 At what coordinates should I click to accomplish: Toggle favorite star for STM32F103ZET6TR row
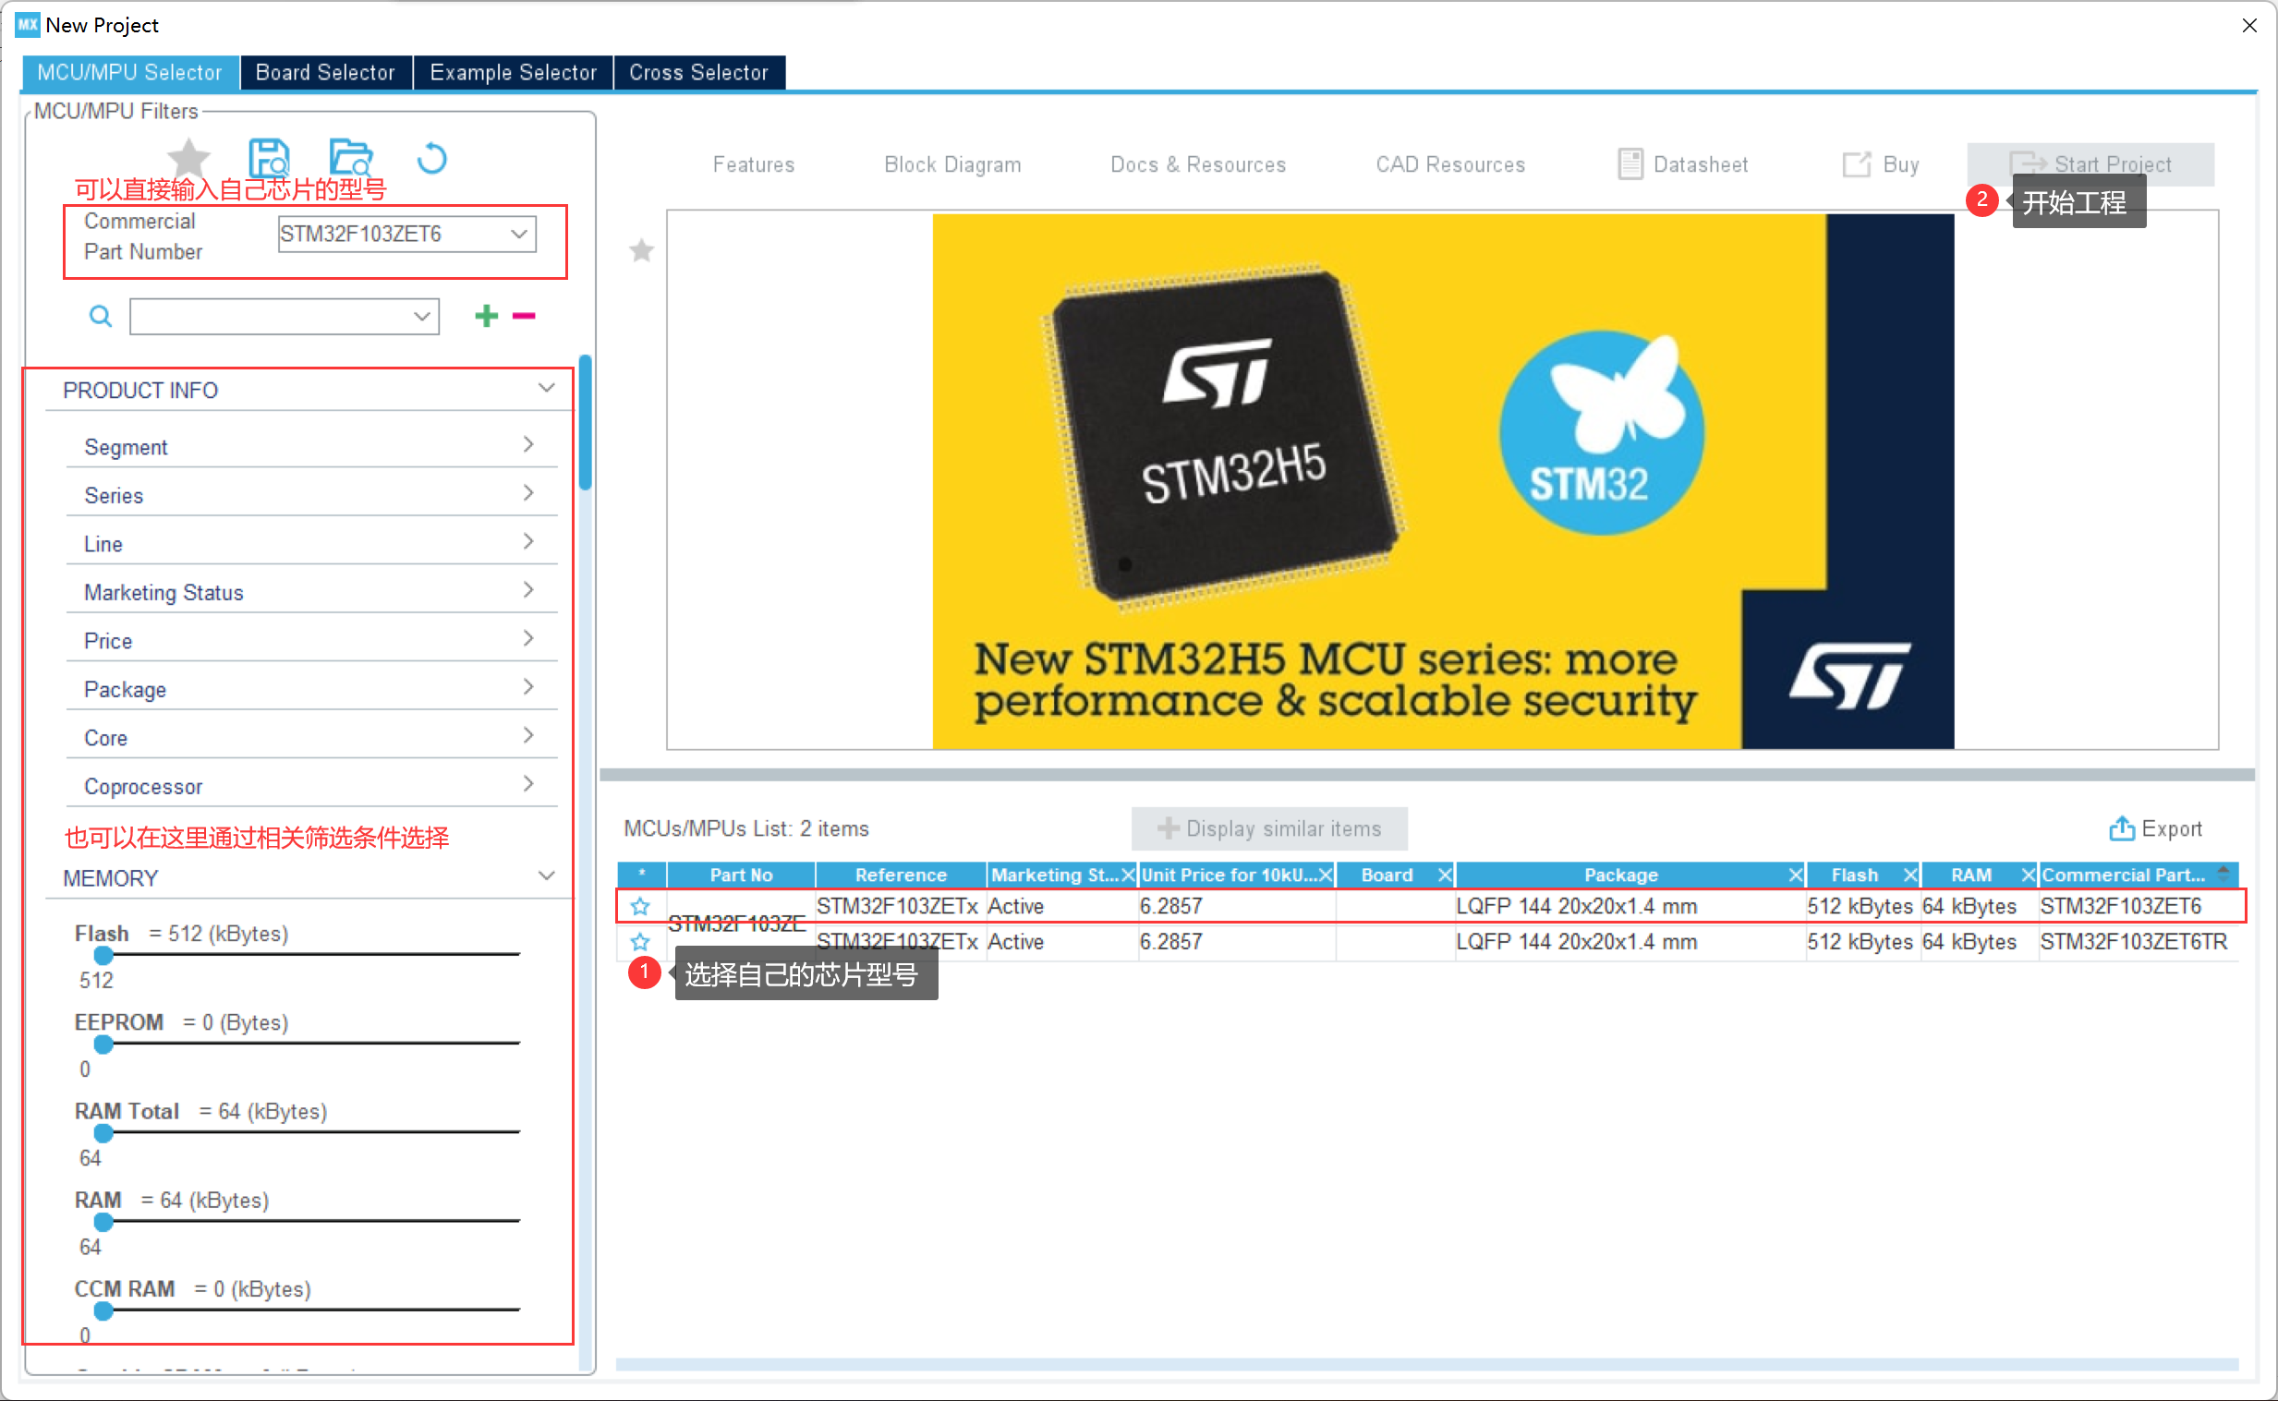tap(639, 941)
